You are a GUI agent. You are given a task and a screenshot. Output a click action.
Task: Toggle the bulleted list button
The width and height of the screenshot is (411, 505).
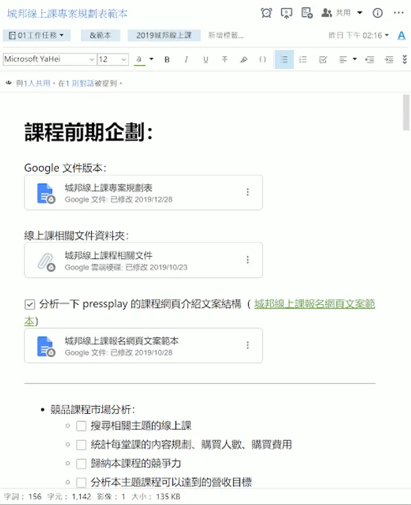tap(284, 60)
